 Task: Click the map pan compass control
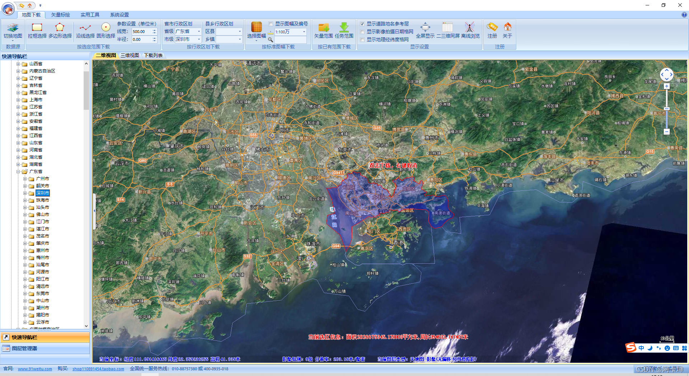pos(666,75)
